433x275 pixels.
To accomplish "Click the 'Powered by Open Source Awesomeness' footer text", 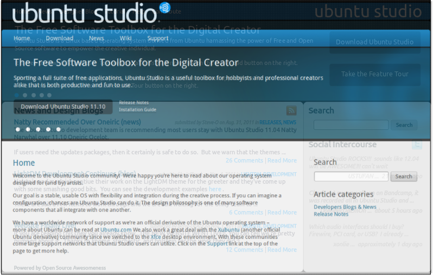I will click(60, 268).
